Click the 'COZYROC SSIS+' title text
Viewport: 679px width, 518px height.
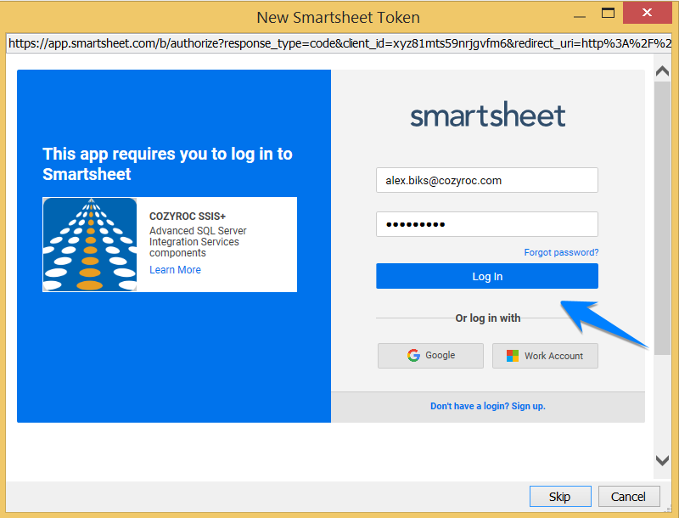coord(188,217)
